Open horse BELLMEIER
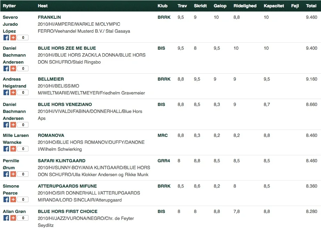Viewport: 321px width, 230px height. coord(51,79)
